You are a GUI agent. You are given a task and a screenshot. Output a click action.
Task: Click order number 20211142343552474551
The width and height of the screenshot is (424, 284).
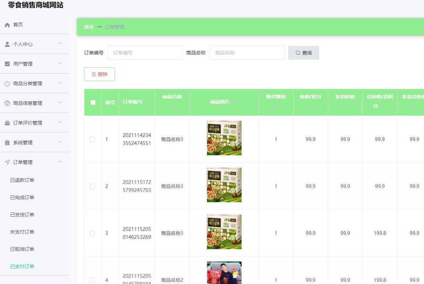(137, 139)
